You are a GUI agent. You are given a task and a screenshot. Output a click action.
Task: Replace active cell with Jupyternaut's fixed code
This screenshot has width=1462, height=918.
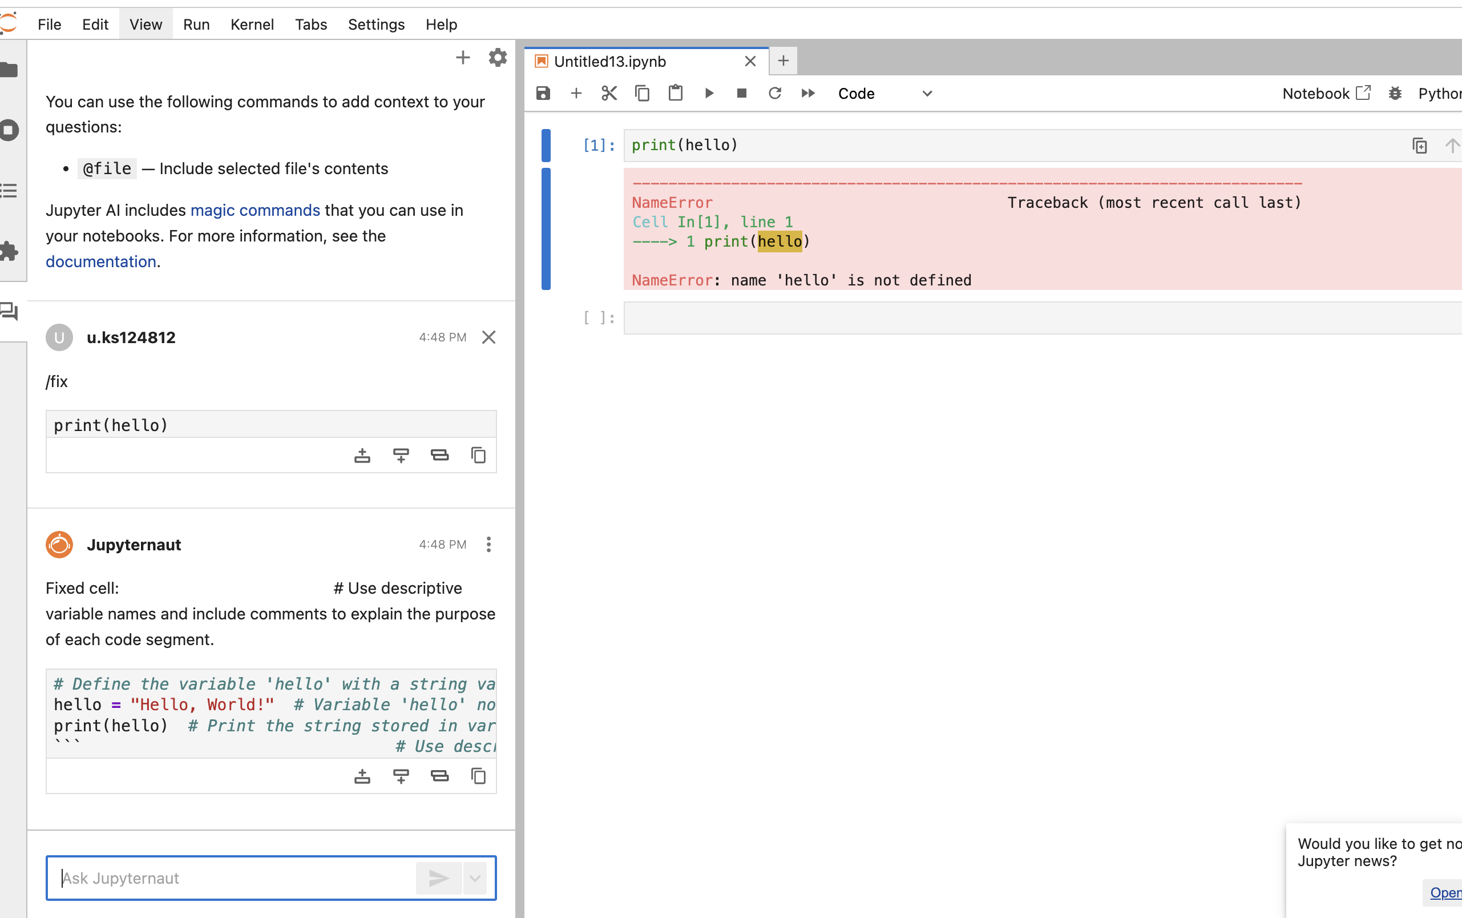pos(440,776)
